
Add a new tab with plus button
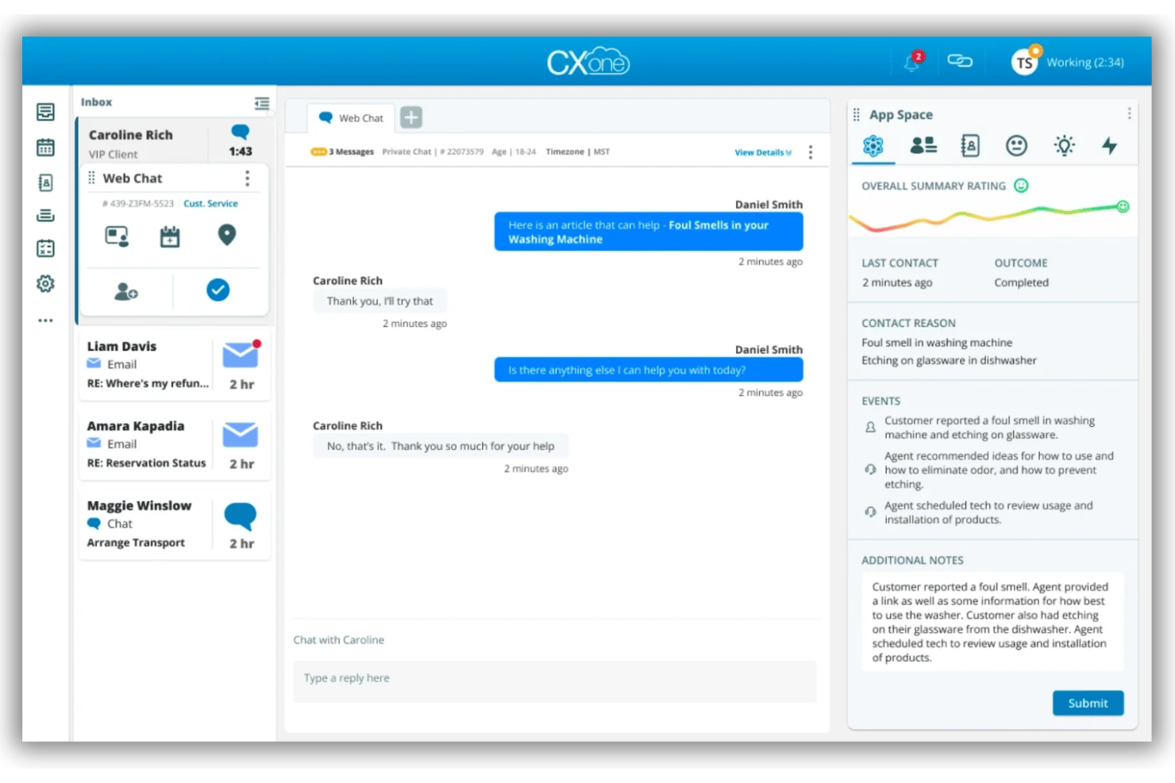click(x=411, y=117)
